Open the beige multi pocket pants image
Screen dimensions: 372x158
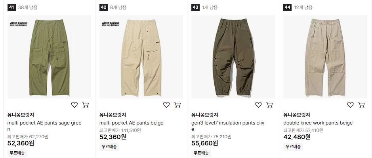click(x=141, y=57)
